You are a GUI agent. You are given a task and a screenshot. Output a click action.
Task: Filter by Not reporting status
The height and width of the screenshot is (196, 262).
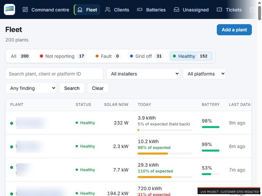[63, 56]
